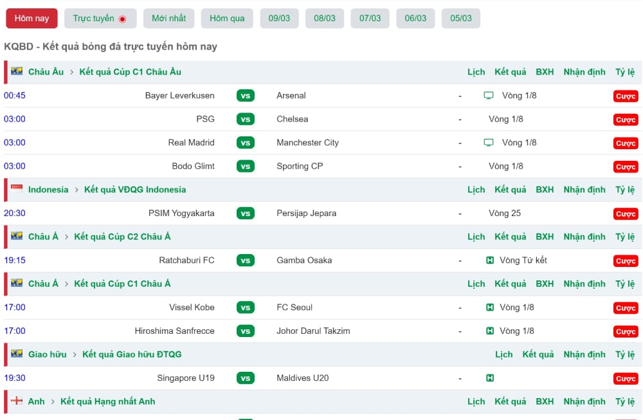Viewport: 643px width, 420px height.
Task: Open the Hôm qua tab
Action: pos(227,19)
